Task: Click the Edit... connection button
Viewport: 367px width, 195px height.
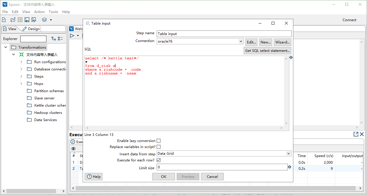Action: (251, 42)
